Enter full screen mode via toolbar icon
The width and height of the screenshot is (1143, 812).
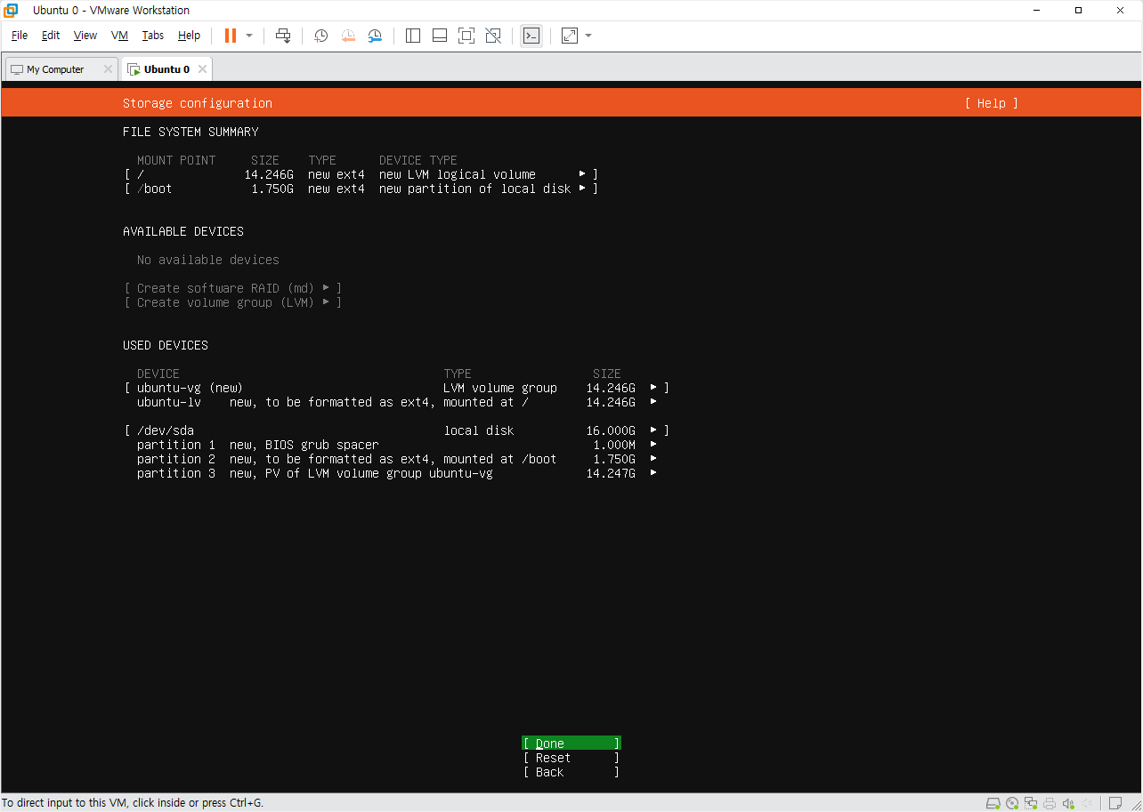tap(466, 36)
